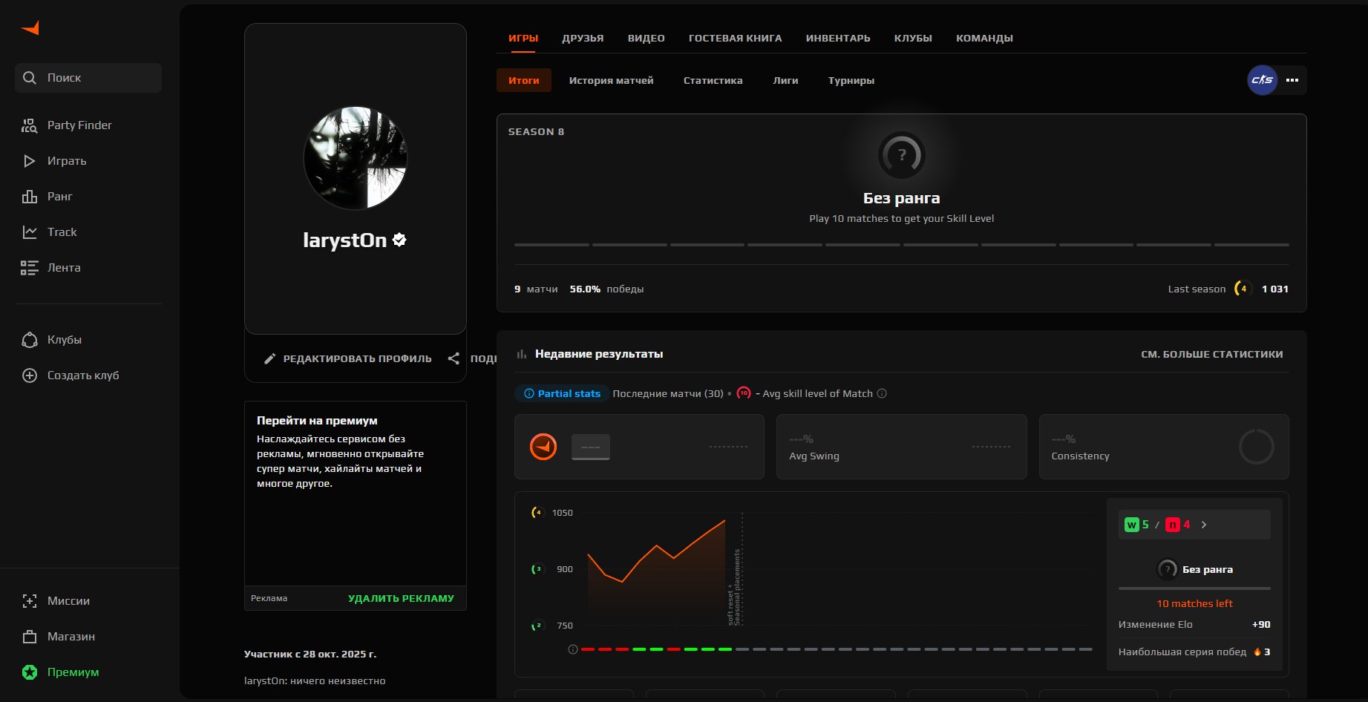Click the Play 10 matches to get your Skill Level text

[x=901, y=218]
